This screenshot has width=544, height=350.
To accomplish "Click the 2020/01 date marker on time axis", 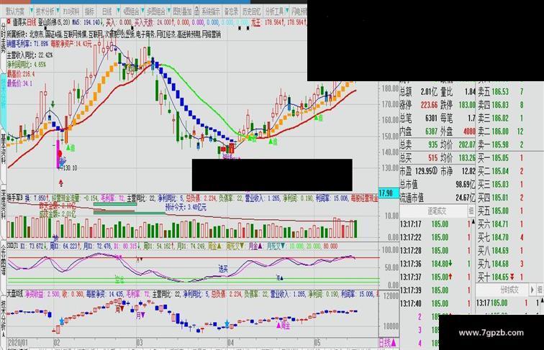I will point(18,343).
